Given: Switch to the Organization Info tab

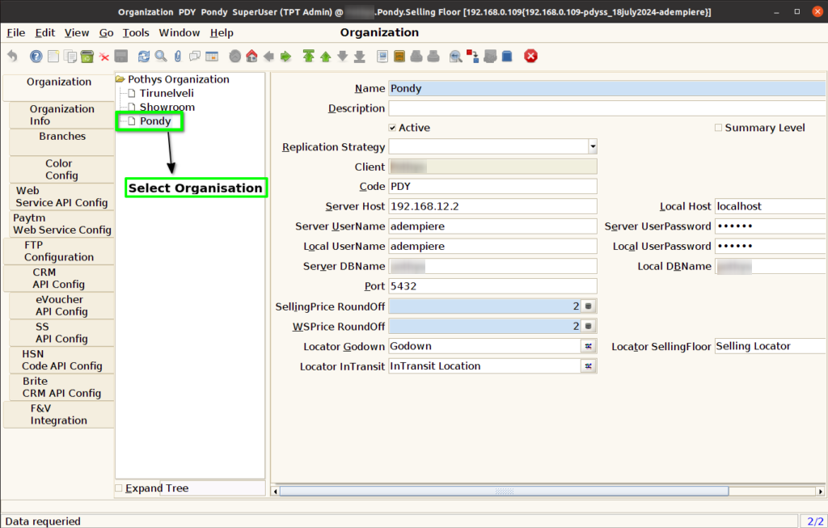Looking at the screenshot, I should click(61, 115).
